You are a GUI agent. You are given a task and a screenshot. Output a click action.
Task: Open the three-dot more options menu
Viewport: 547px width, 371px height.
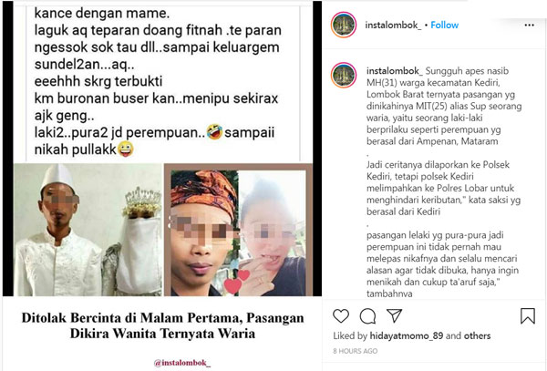coord(529,26)
